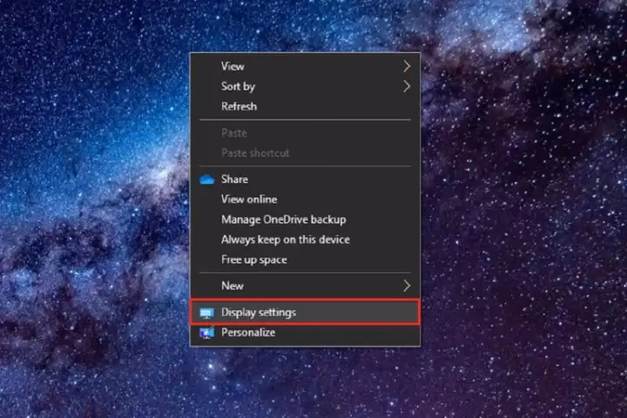This screenshot has height=418, width=627.
Task: Open the View submenu entry
Action: (x=305, y=66)
